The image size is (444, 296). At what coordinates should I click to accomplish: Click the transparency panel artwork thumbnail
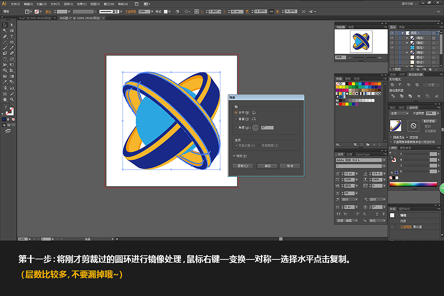click(395, 125)
